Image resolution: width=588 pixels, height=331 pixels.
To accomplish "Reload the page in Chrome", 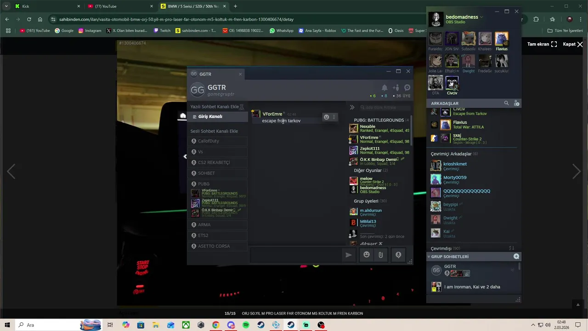I will point(29,19).
